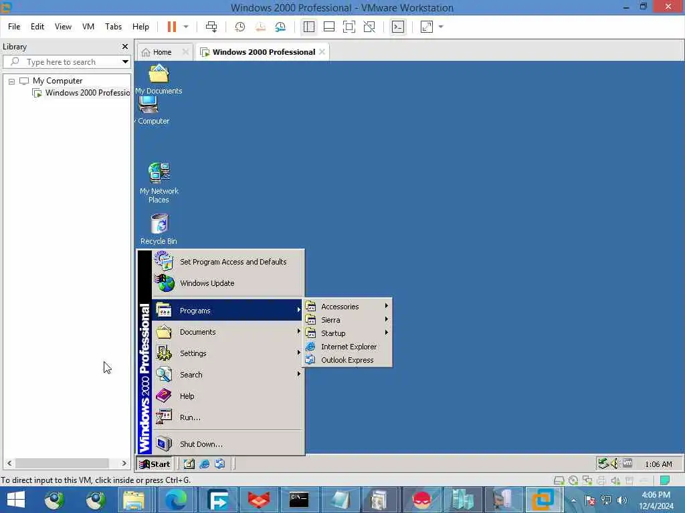The width and height of the screenshot is (685, 513).
Task: Open Microsoft Edge from host taskbar
Action: point(176,500)
